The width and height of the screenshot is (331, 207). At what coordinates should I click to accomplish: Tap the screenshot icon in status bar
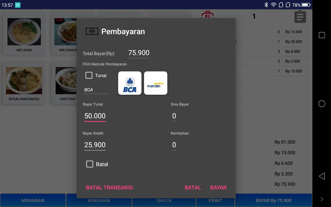tap(18, 5)
